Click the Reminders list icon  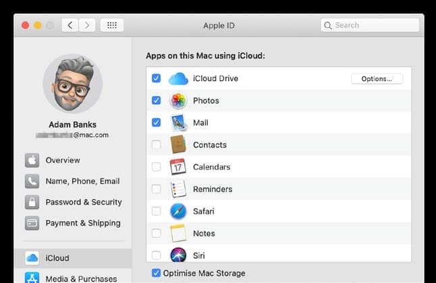point(178,188)
